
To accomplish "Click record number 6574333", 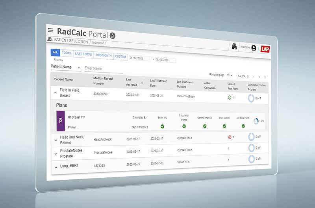I will click(x=99, y=166).
